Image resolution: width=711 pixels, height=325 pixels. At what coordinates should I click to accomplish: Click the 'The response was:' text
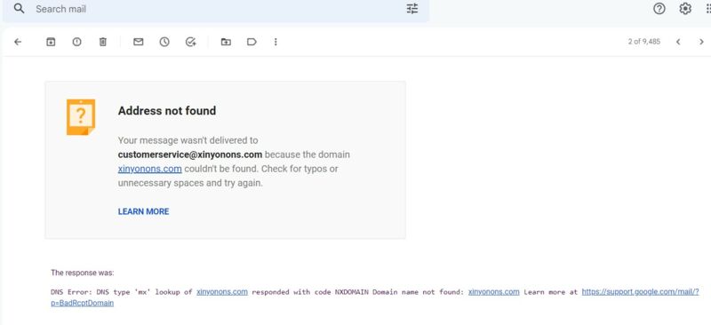tap(82, 273)
